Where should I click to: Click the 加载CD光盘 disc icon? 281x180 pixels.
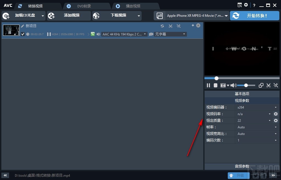(x=6, y=16)
